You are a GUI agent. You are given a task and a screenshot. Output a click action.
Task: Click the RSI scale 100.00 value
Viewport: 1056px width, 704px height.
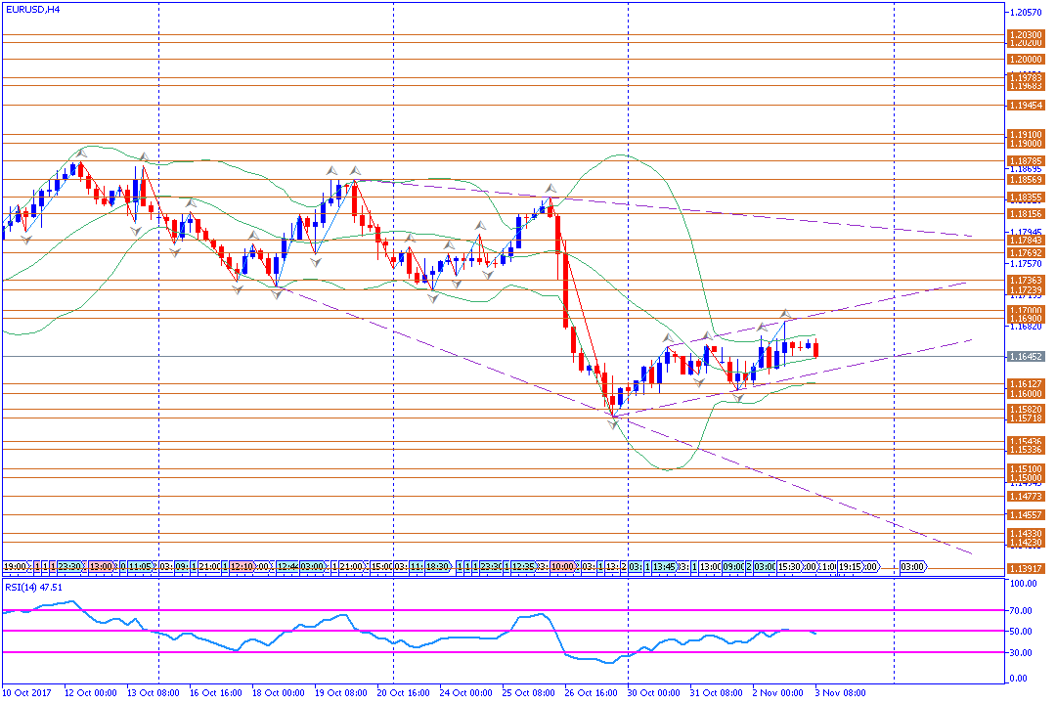(1024, 584)
